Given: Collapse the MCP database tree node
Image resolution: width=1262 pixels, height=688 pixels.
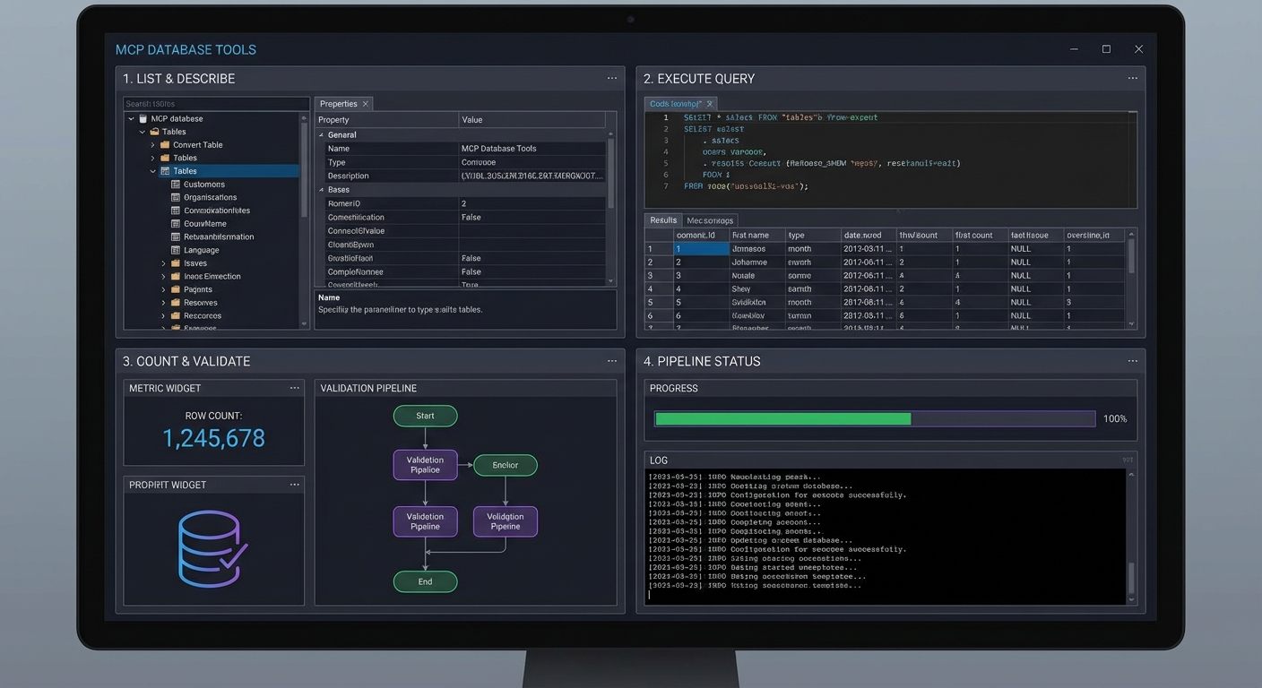Looking at the screenshot, I should click(x=131, y=118).
